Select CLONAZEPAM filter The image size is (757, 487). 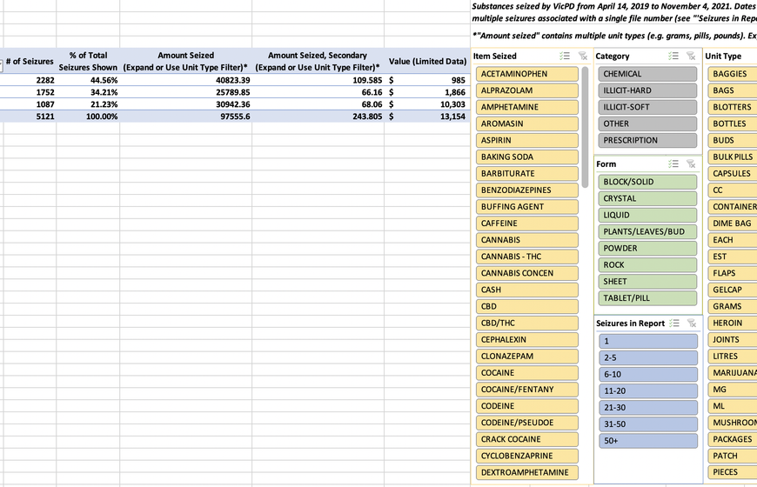tap(526, 357)
